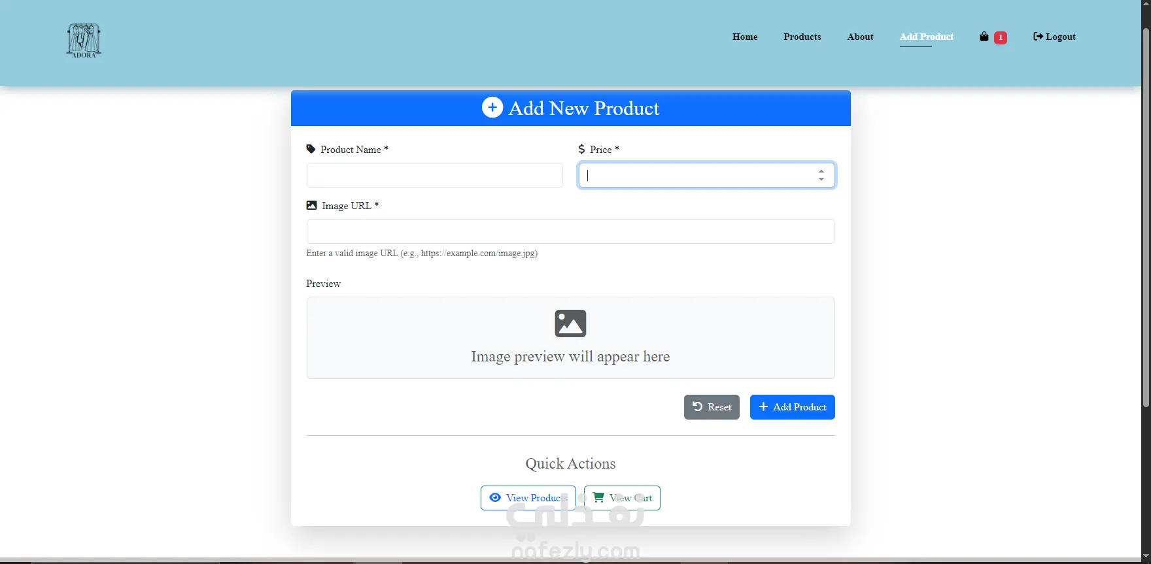Click the View Products button

click(x=528, y=498)
